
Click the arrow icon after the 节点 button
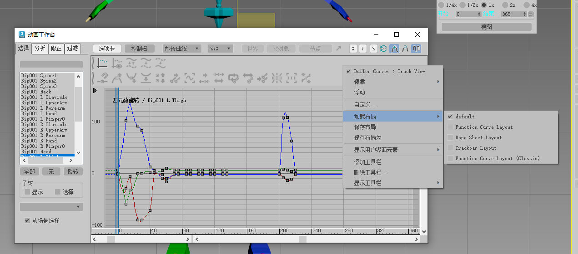339,49
